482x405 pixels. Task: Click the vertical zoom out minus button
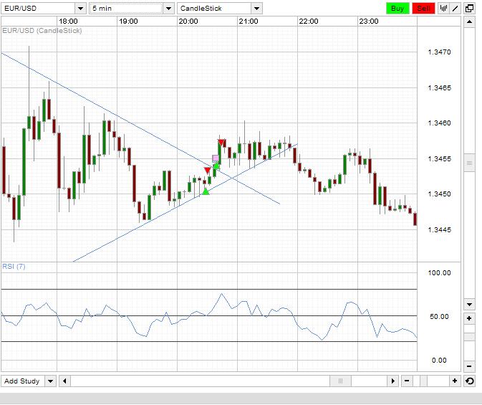pyautogui.click(x=469, y=366)
